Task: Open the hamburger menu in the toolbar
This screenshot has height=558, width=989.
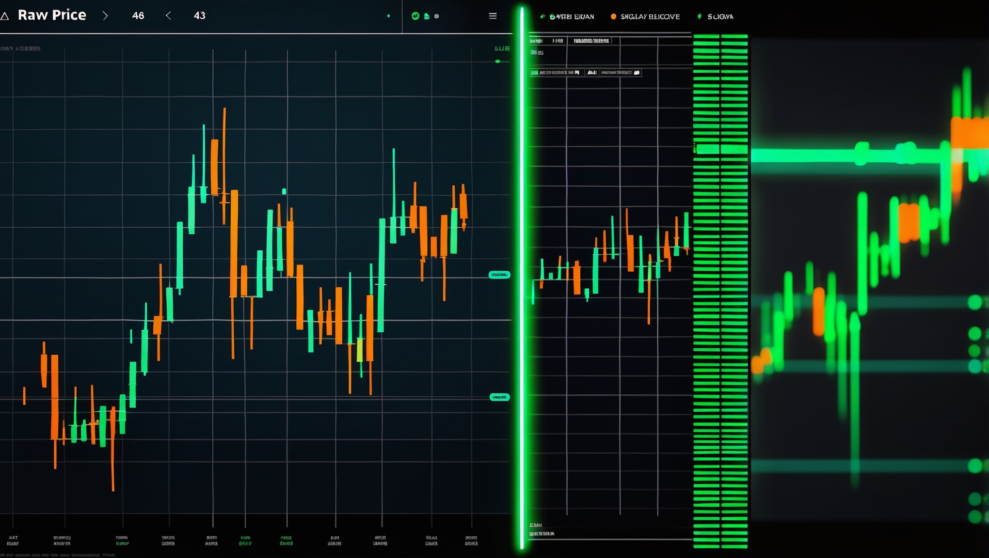Action: [x=493, y=16]
